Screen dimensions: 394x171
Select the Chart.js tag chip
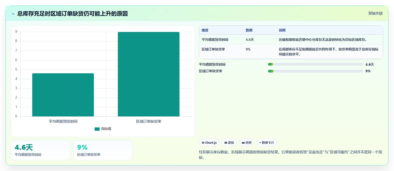209,143
